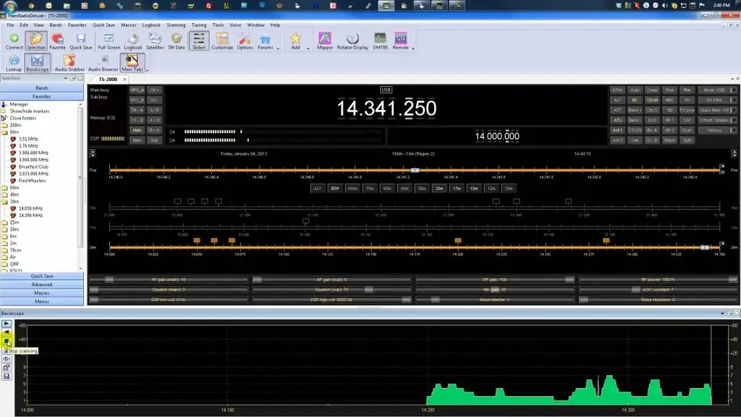
Task: Expand the Quick Save section in Selection pane
Action: pyautogui.click(x=41, y=276)
